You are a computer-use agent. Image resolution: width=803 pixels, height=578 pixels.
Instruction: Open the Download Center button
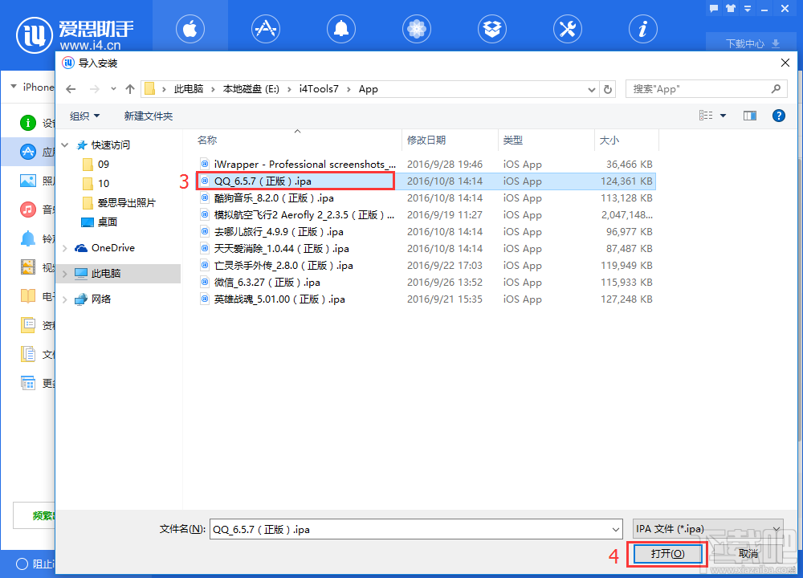pos(752,43)
